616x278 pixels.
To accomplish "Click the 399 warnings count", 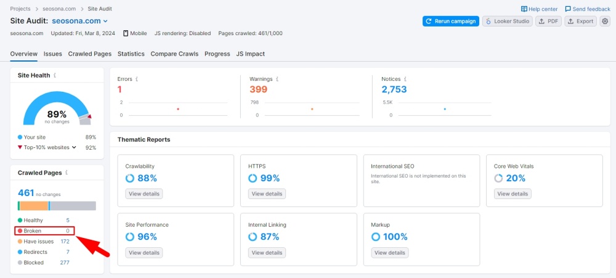I will click(x=258, y=90).
